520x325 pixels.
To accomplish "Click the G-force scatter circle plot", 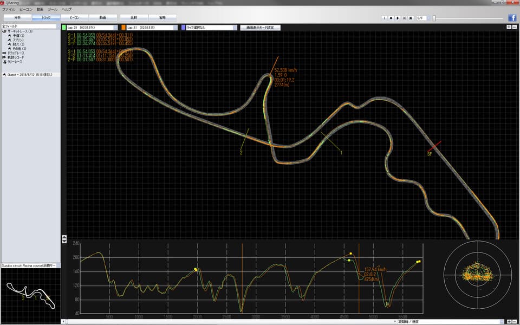I will (478, 275).
